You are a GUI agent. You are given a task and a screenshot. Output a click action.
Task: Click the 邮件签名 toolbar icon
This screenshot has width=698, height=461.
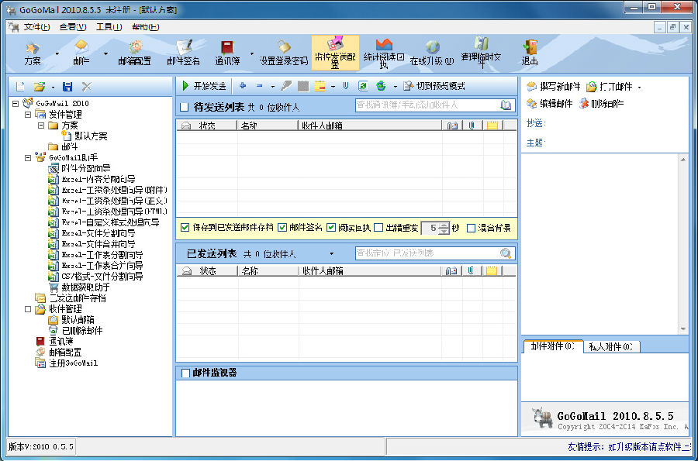pyautogui.click(x=183, y=52)
